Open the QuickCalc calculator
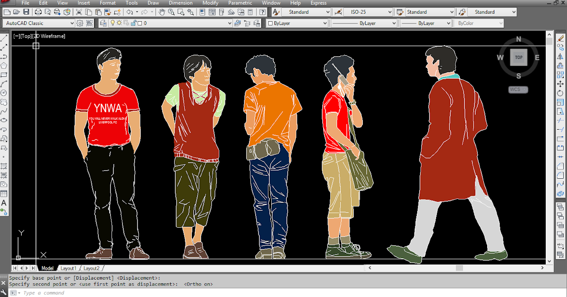This screenshot has height=297, width=567. coord(249,12)
